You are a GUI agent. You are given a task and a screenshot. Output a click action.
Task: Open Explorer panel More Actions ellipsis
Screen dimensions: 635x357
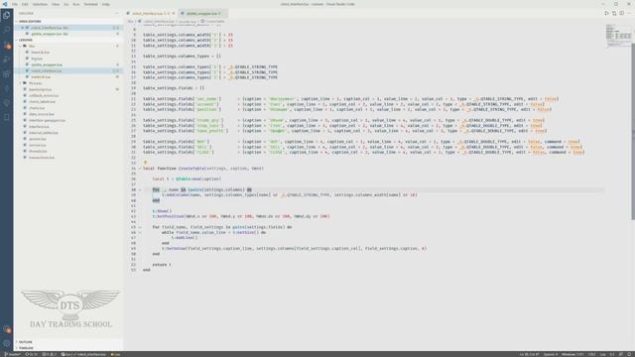117,13
